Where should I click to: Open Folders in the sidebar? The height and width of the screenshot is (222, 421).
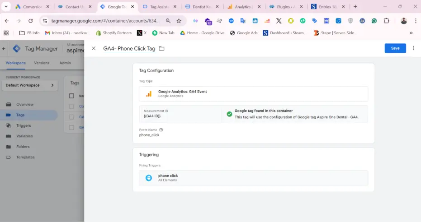23,147
